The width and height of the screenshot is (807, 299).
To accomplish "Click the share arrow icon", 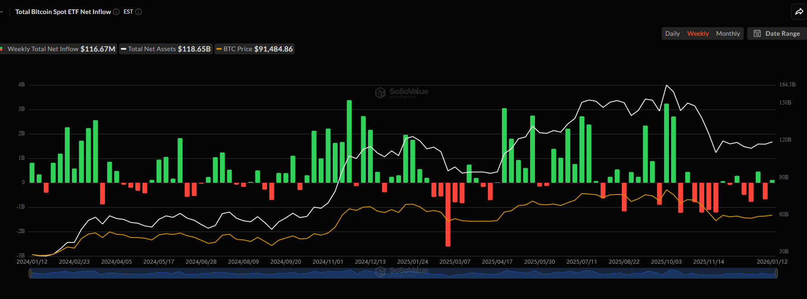I will (x=799, y=12).
